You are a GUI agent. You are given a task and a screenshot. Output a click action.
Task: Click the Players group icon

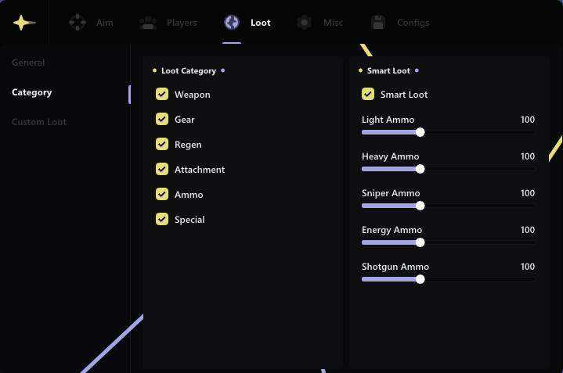tap(147, 23)
